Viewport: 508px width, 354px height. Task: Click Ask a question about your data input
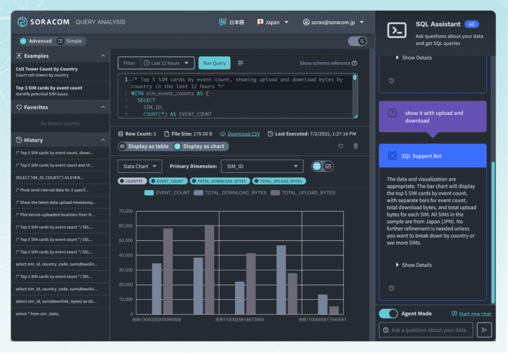tap(426, 330)
